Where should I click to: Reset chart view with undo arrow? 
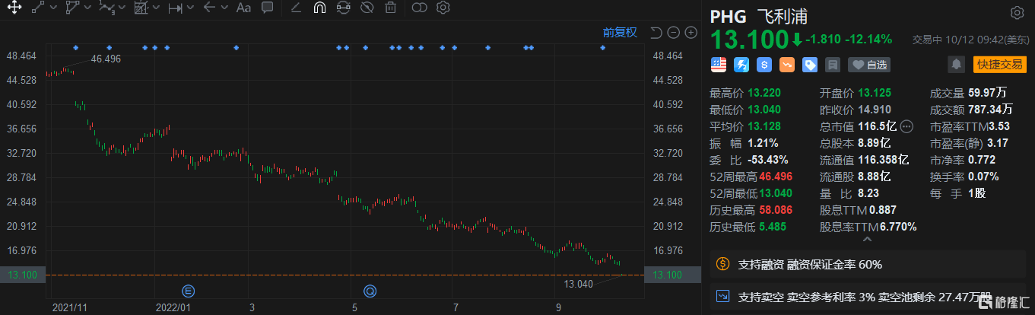[657, 32]
